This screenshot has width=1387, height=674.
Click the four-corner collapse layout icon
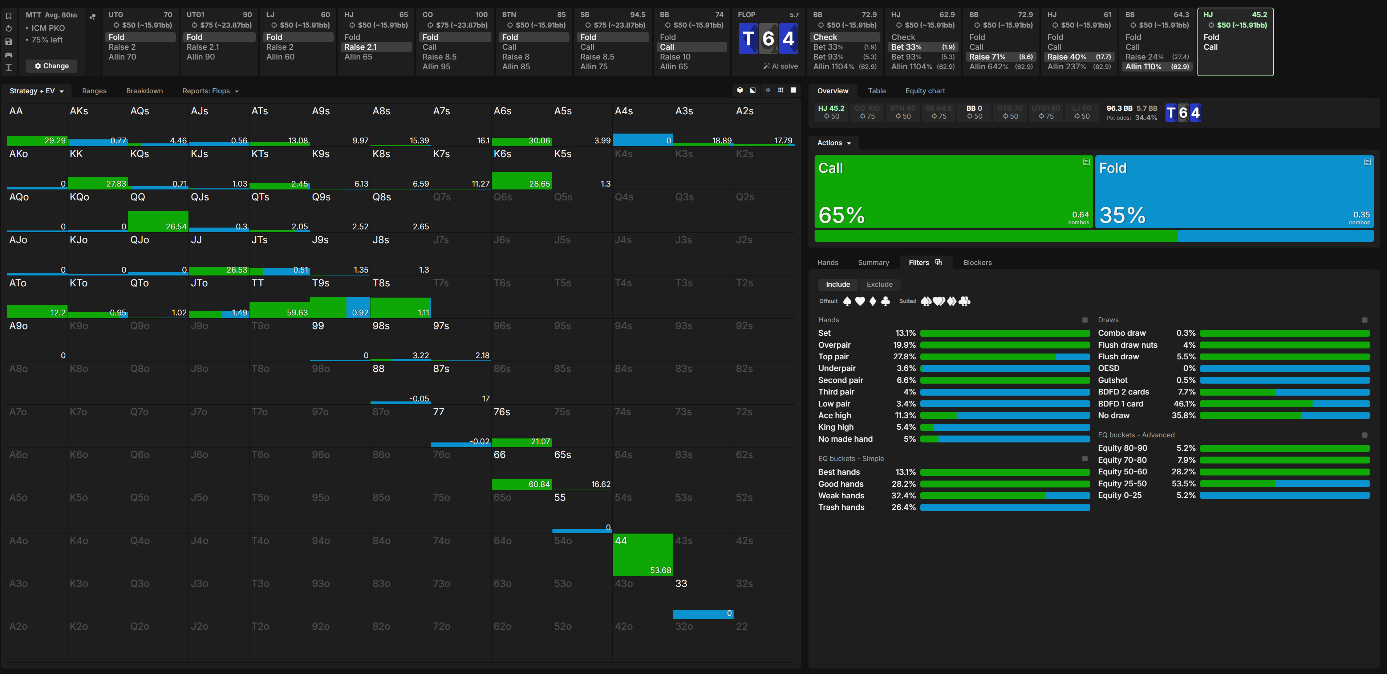click(x=768, y=90)
